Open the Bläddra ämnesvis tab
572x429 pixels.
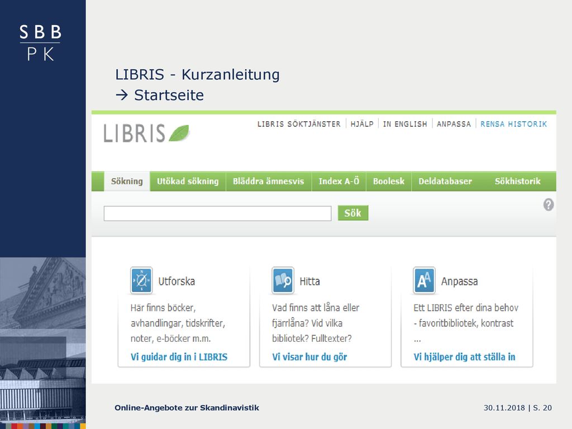coord(269,182)
